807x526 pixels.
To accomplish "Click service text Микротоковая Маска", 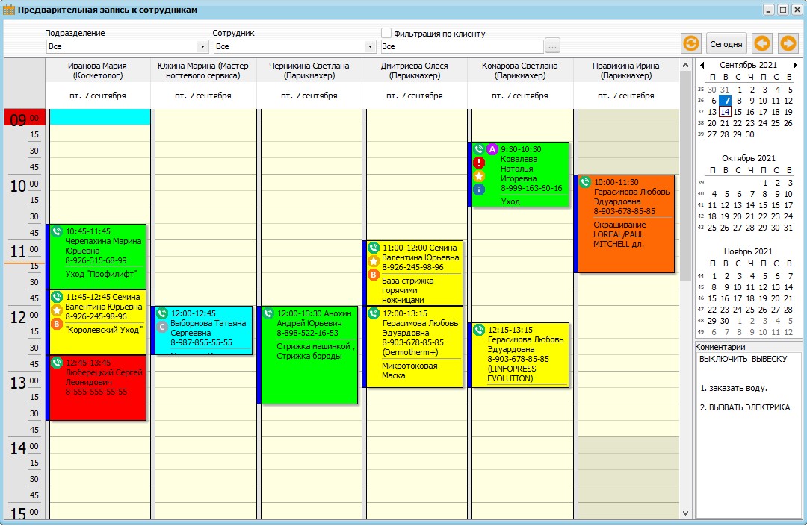I will pos(409,370).
